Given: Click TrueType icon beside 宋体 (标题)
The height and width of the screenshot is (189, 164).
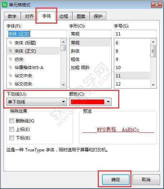Looking at the screenshot, I should (x=11, y=43).
